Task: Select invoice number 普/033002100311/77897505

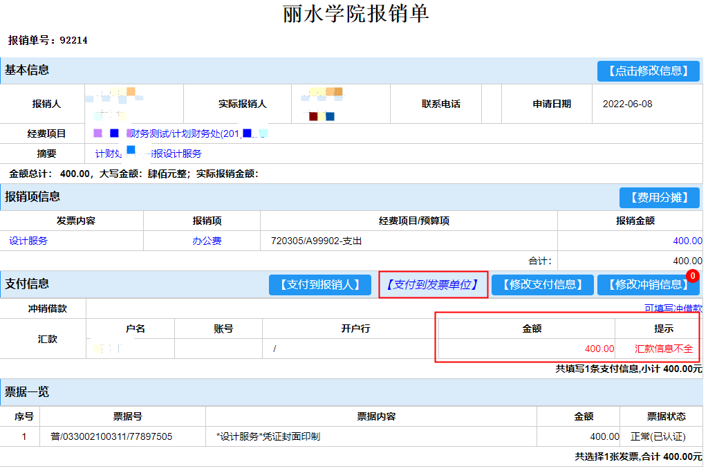Action: pos(111,436)
